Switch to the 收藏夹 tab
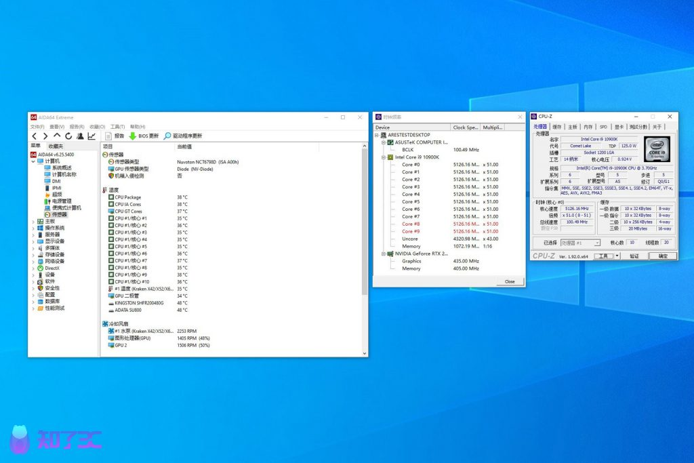This screenshot has width=694, height=463. (x=56, y=146)
